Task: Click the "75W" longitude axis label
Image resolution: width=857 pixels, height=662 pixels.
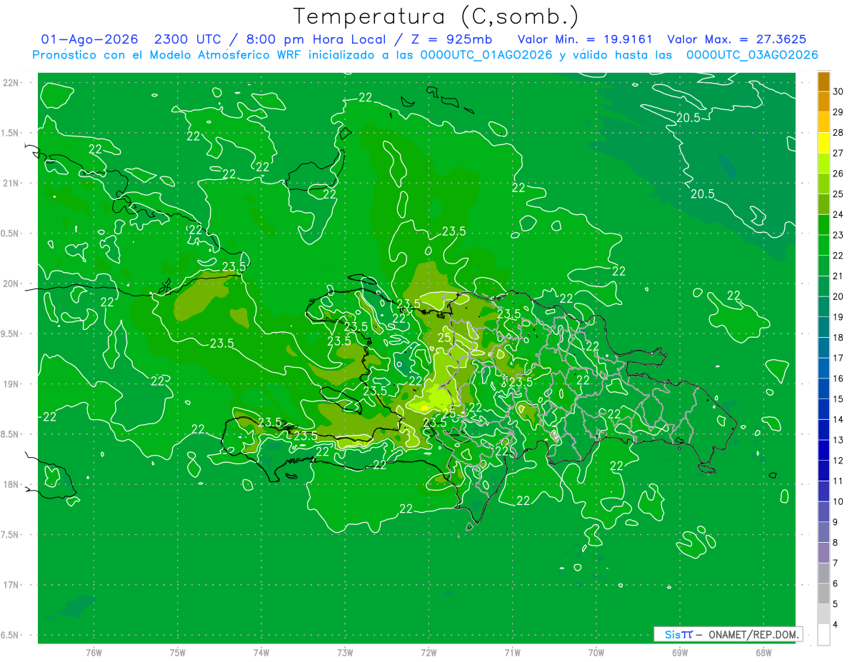Action: point(178,652)
